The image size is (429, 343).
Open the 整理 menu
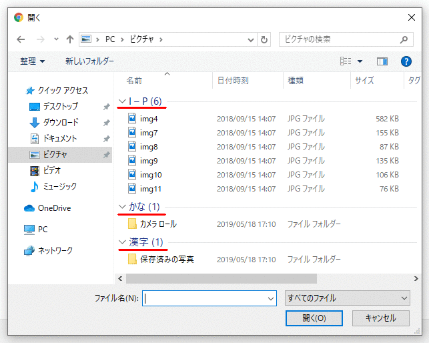pos(33,61)
